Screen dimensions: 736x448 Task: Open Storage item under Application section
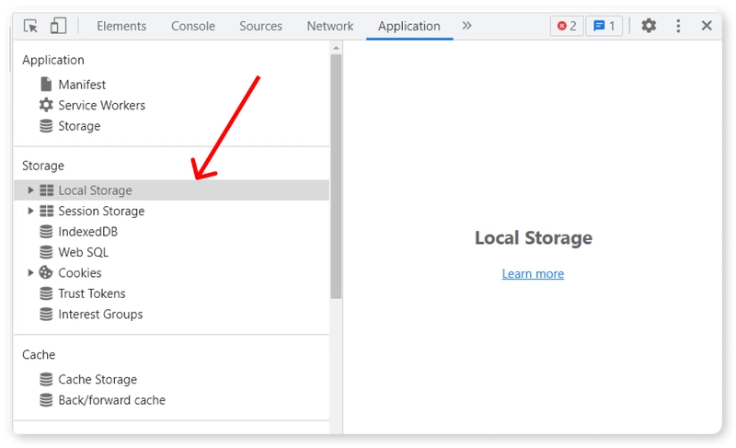point(79,126)
